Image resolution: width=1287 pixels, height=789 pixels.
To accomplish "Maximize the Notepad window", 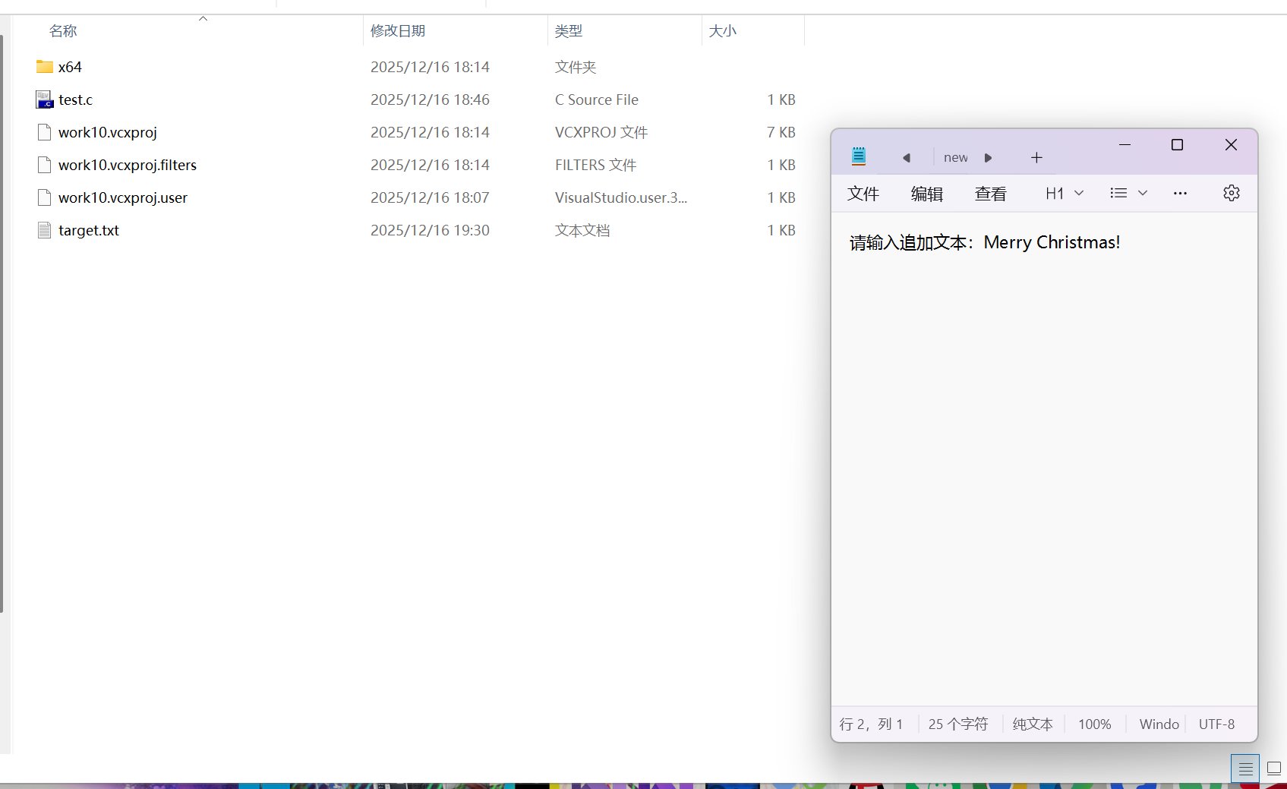I will (x=1177, y=144).
